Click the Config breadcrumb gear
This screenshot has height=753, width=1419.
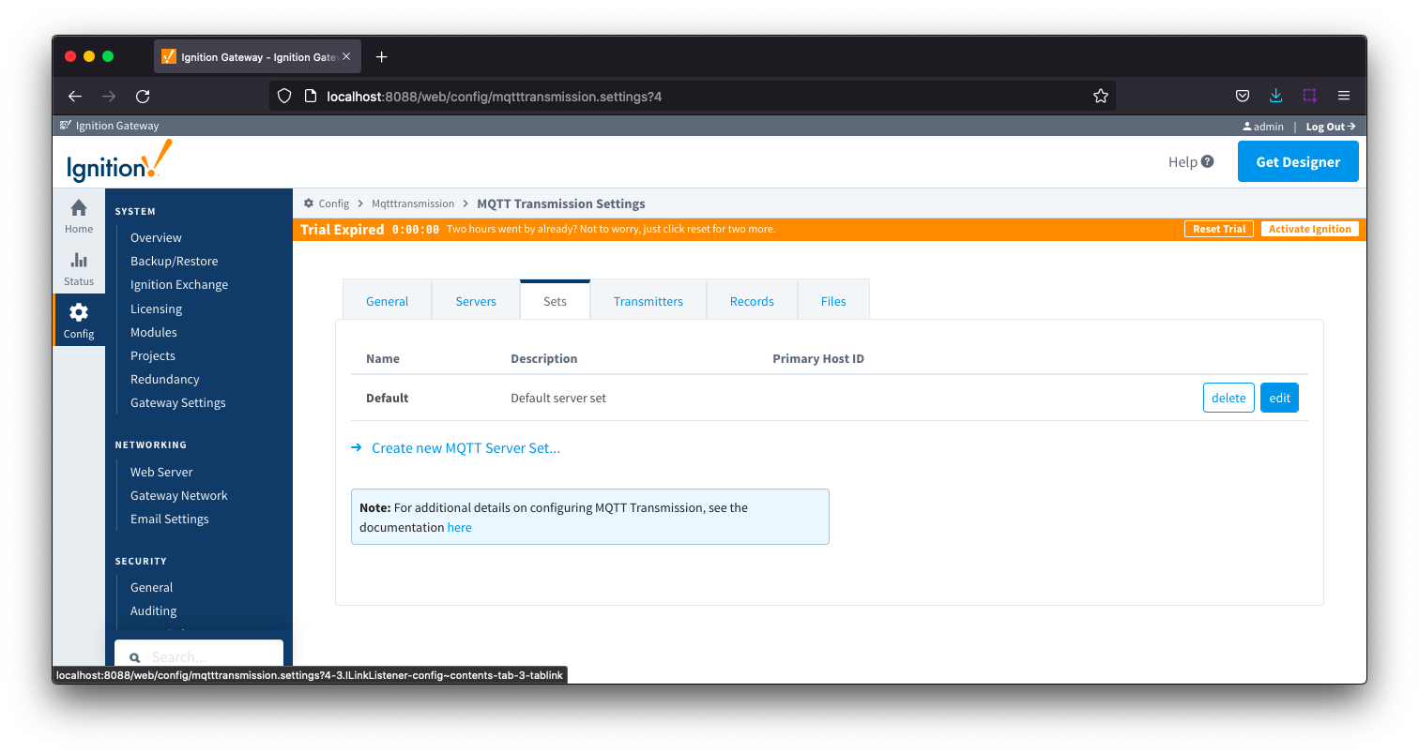309,203
